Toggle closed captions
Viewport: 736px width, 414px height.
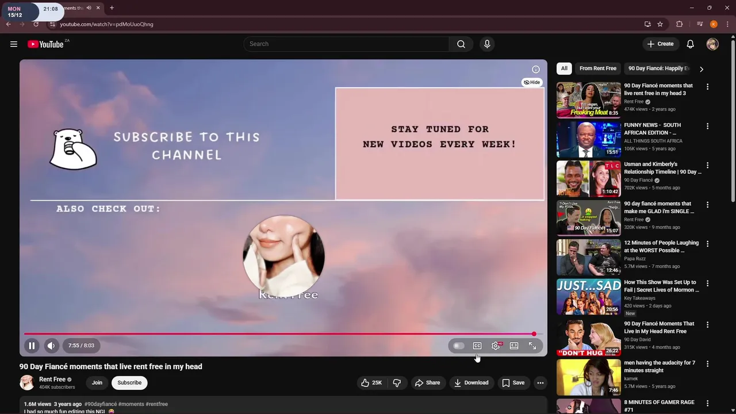tap(477, 346)
